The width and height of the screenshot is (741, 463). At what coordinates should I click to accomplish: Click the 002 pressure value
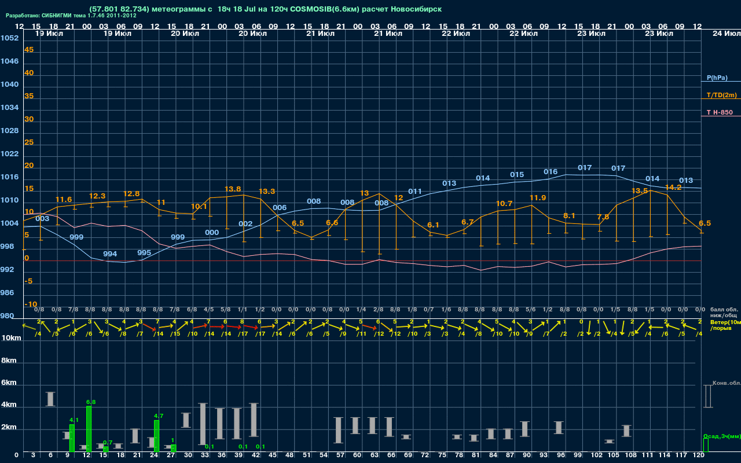coord(245,224)
